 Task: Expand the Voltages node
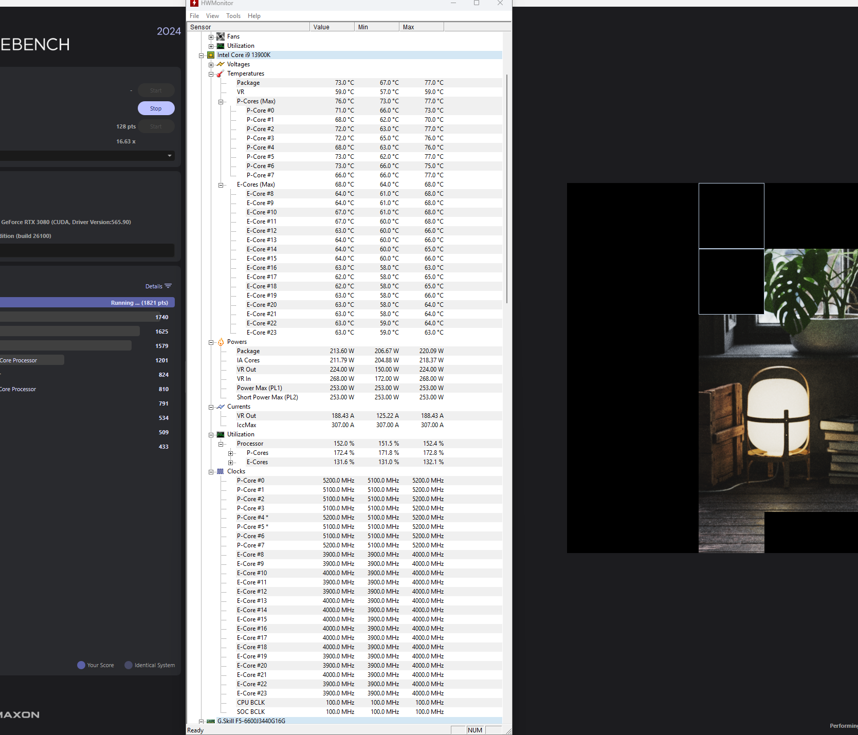point(211,65)
